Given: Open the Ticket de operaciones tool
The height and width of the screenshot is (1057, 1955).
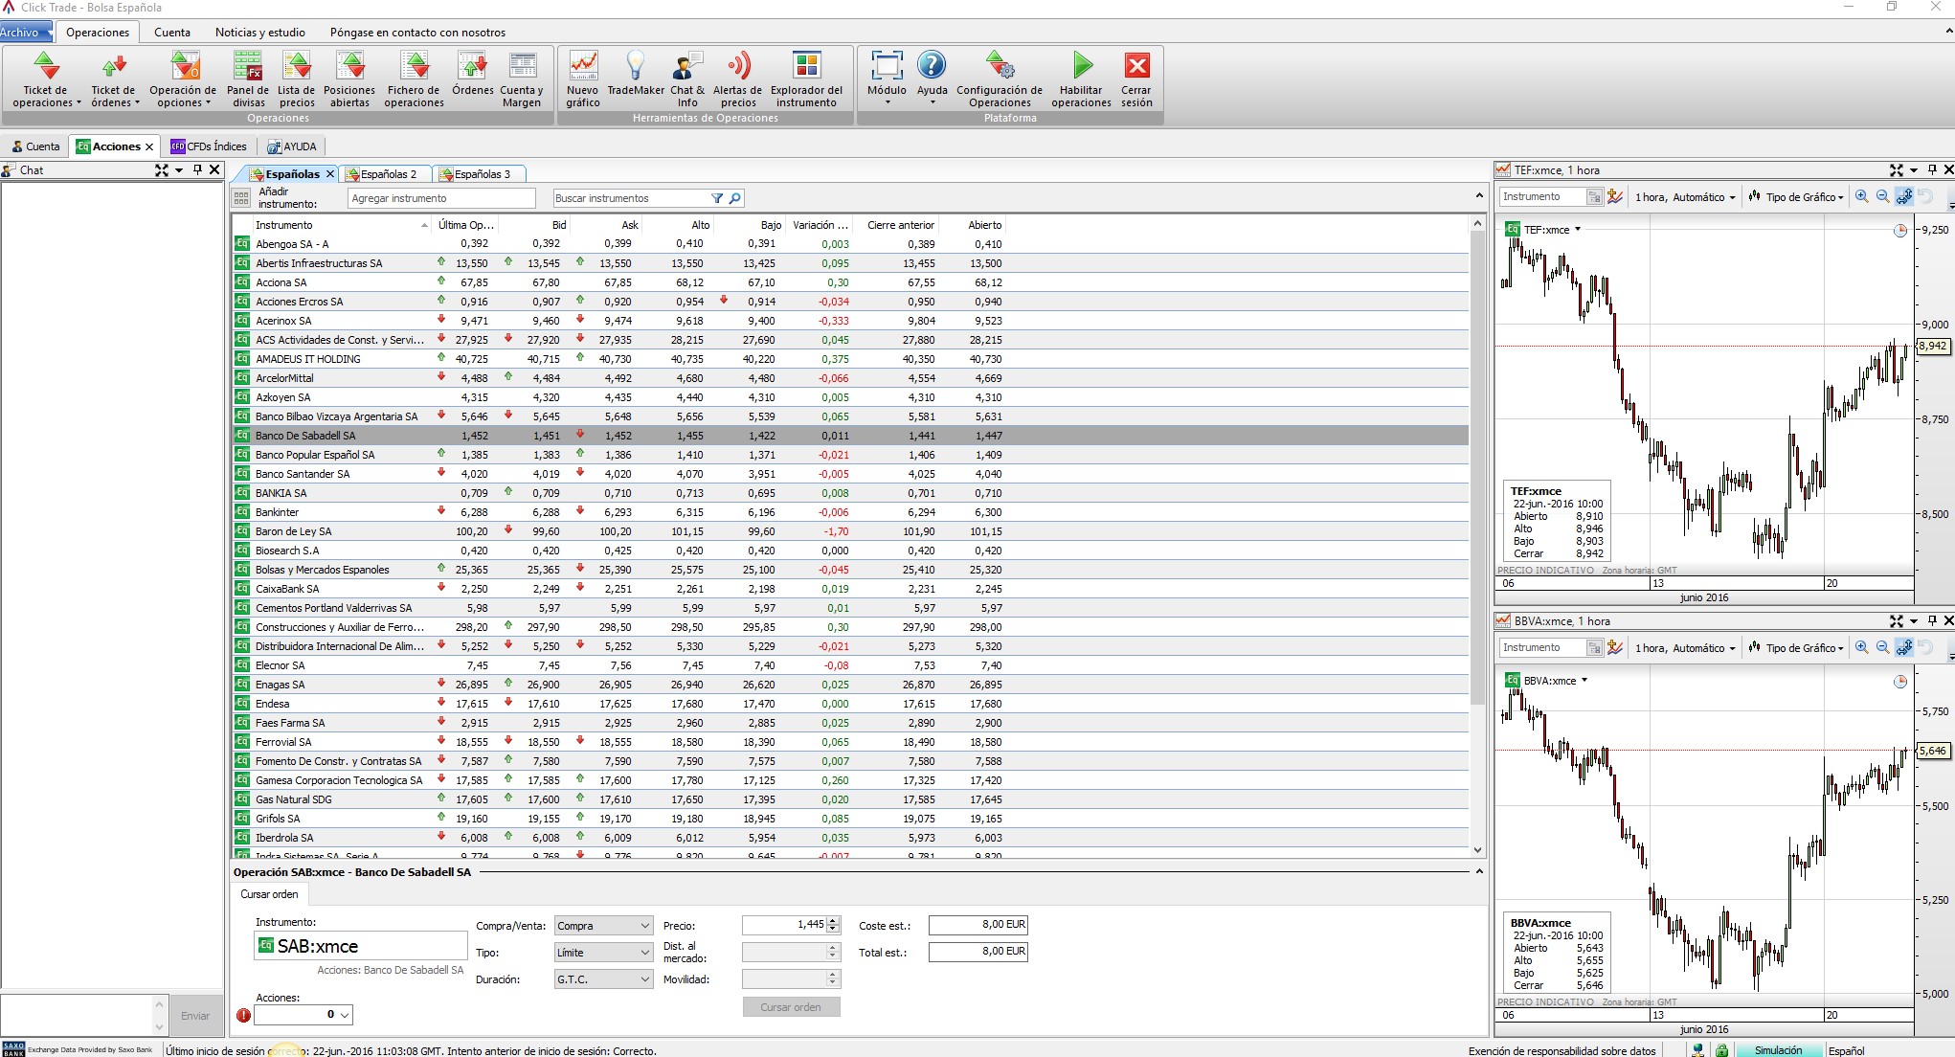Looking at the screenshot, I should click(x=44, y=79).
